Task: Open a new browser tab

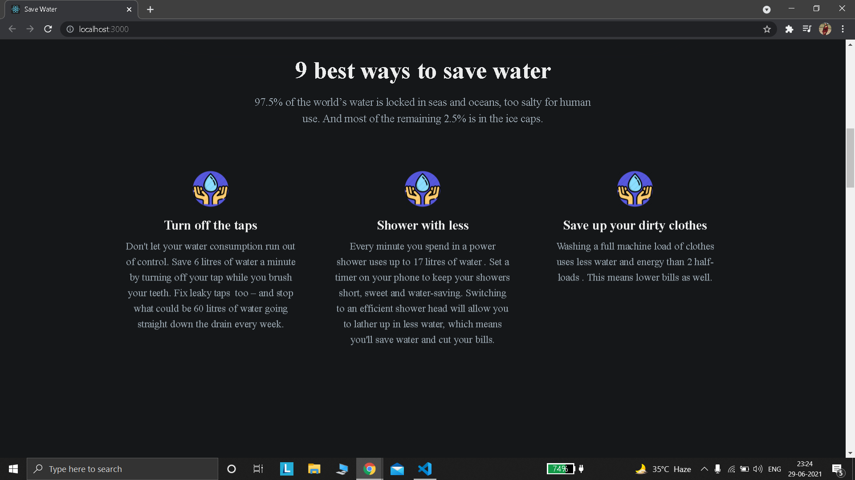Action: [x=150, y=9]
